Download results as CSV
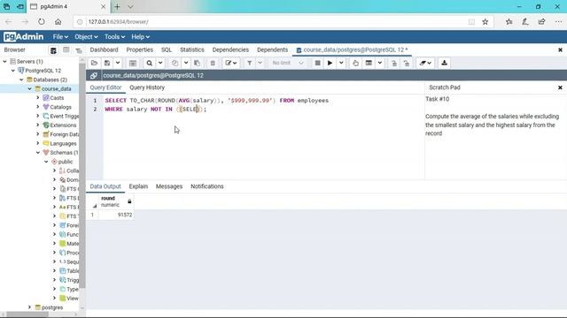The image size is (567, 318). pos(444,63)
